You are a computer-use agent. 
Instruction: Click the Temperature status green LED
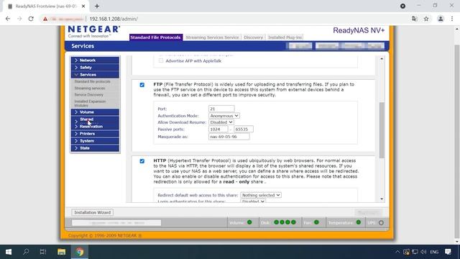(x=359, y=222)
